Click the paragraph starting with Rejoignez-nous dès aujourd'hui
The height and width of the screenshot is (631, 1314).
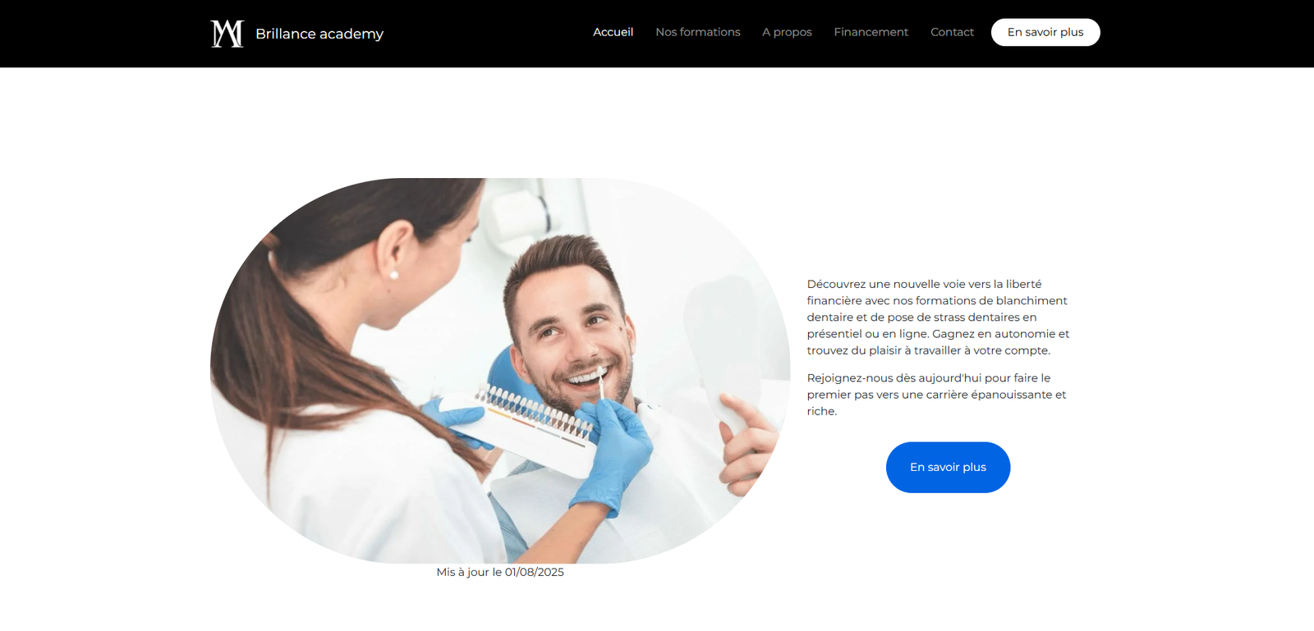coord(936,395)
